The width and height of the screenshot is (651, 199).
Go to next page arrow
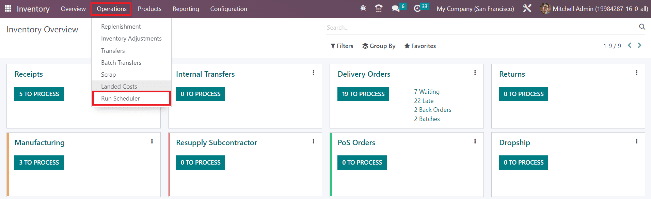click(639, 46)
